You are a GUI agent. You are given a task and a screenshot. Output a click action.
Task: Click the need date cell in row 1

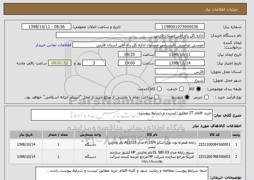click(x=26, y=144)
